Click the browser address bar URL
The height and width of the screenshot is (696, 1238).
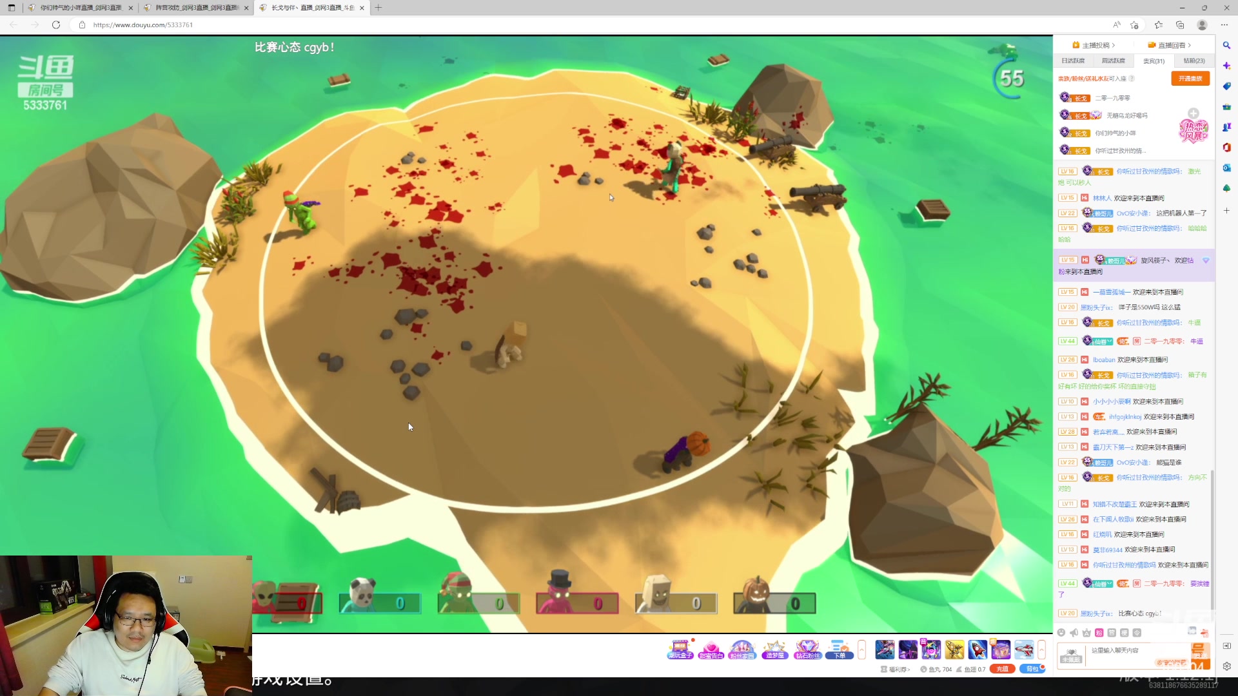[143, 25]
